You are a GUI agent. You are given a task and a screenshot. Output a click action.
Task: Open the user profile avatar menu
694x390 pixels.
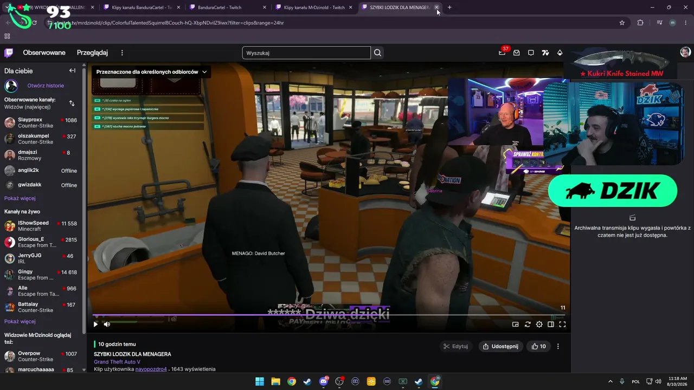[x=685, y=52]
